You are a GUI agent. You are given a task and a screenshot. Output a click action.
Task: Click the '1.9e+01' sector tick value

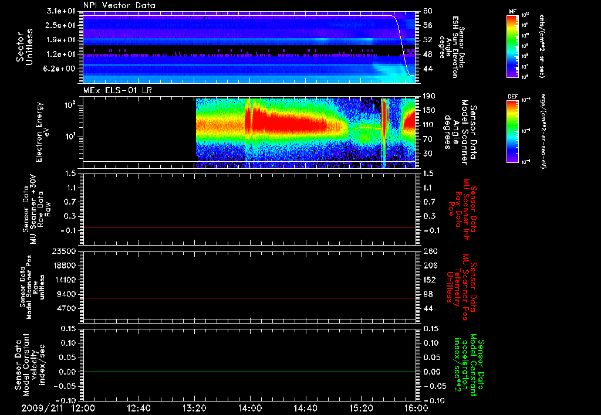(x=61, y=40)
